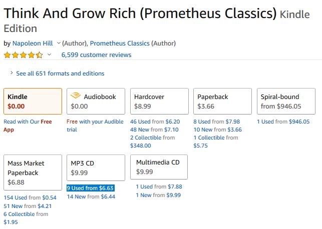
Task: Choose the Hardcover $8.99 format
Action: [159, 101]
